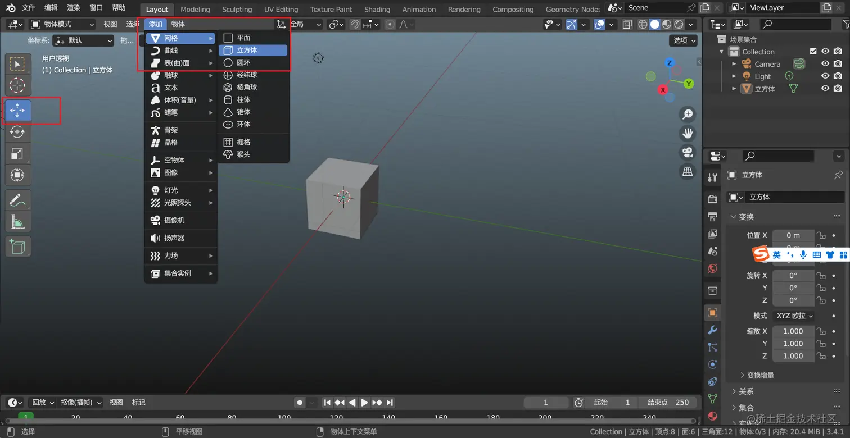Switch to the Sculpting workspace tab
The height and width of the screenshot is (438, 850).
pyautogui.click(x=237, y=9)
